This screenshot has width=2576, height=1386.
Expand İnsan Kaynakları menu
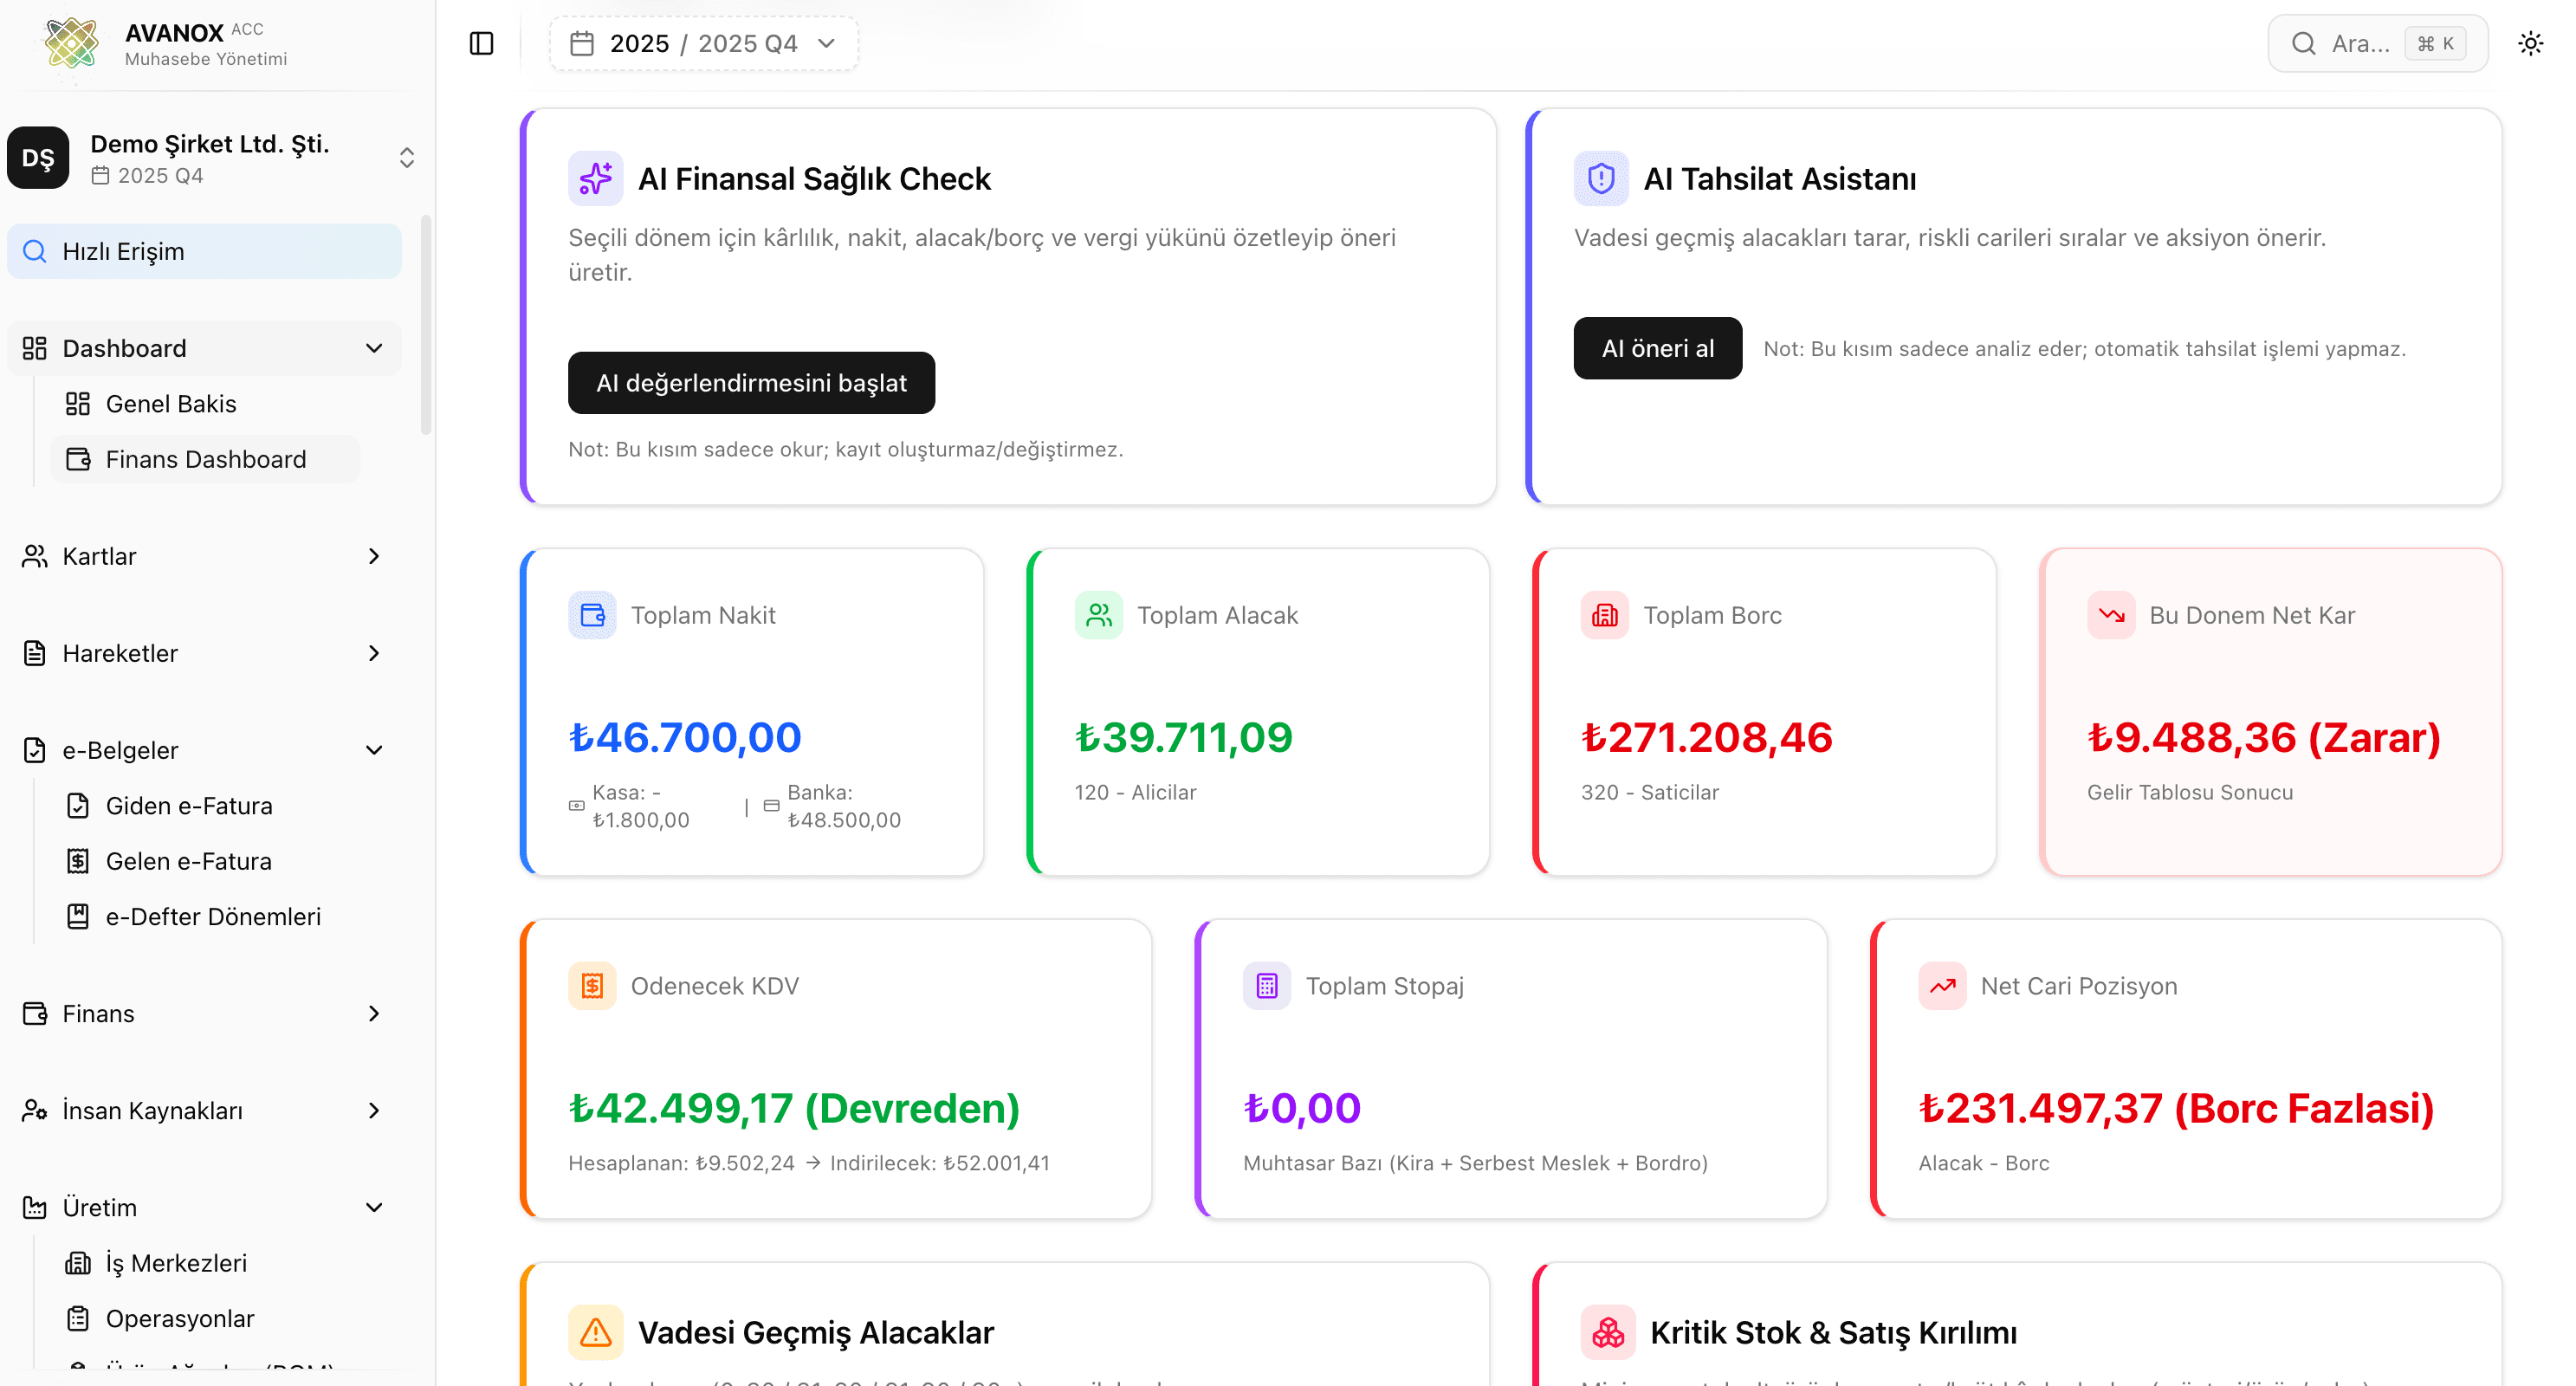pyautogui.click(x=204, y=1111)
